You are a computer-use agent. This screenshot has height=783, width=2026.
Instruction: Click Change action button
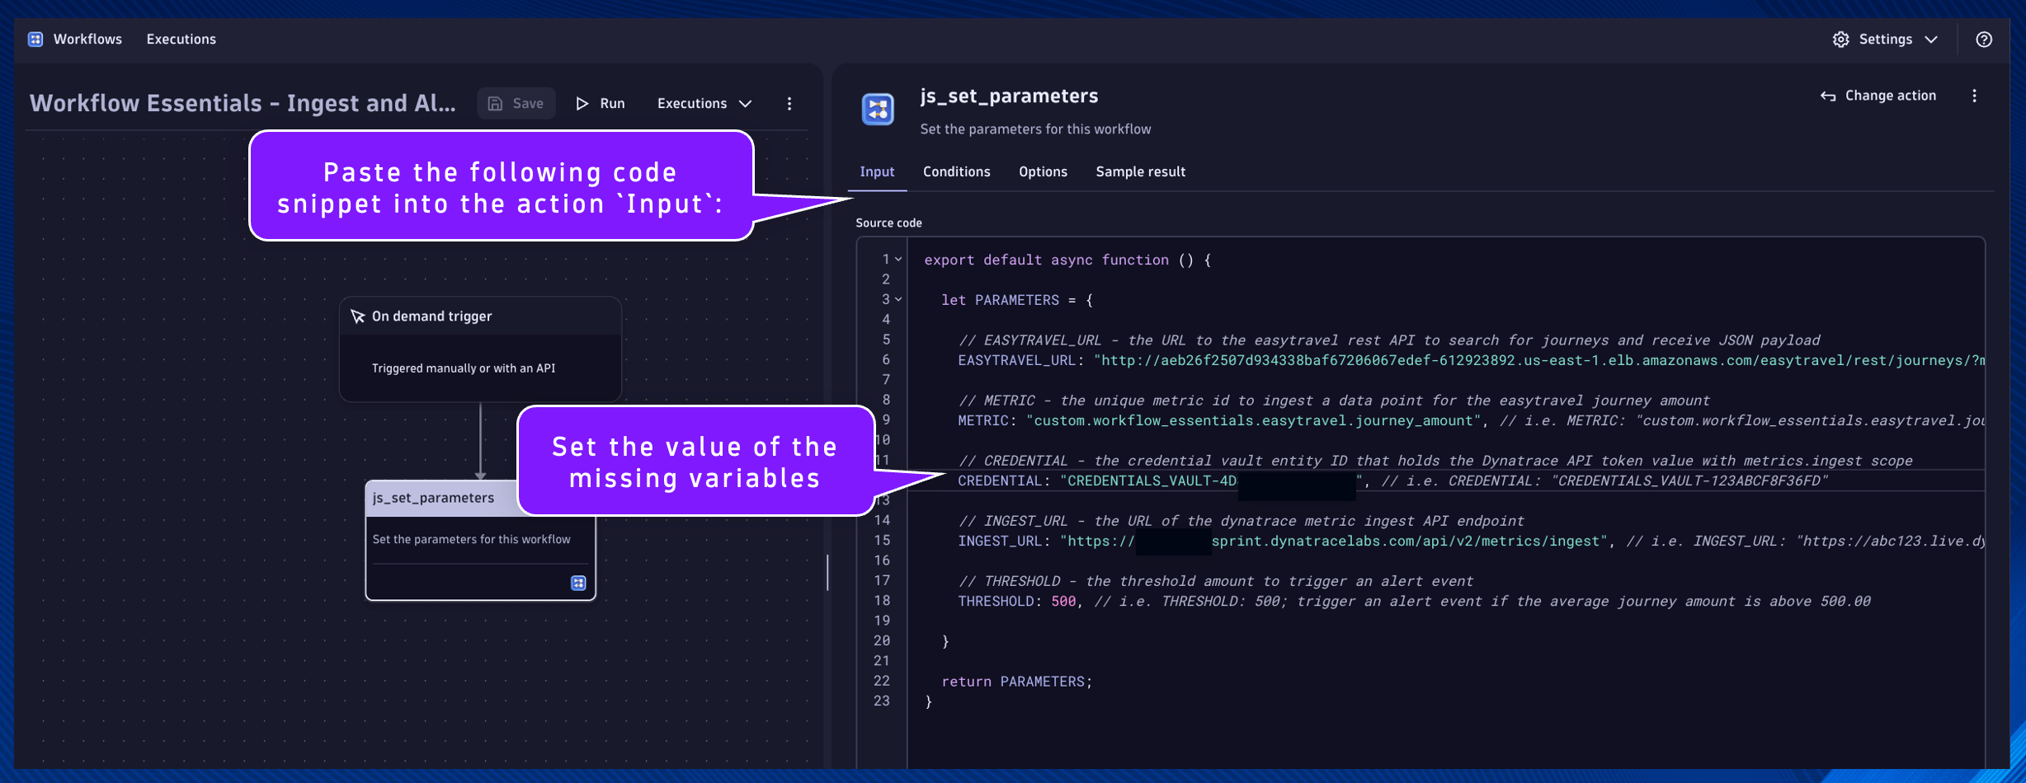1878,96
